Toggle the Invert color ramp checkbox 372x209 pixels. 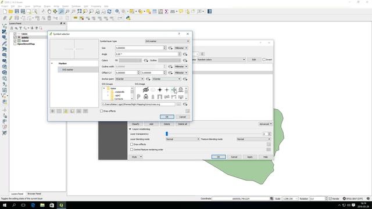[x=264, y=59]
